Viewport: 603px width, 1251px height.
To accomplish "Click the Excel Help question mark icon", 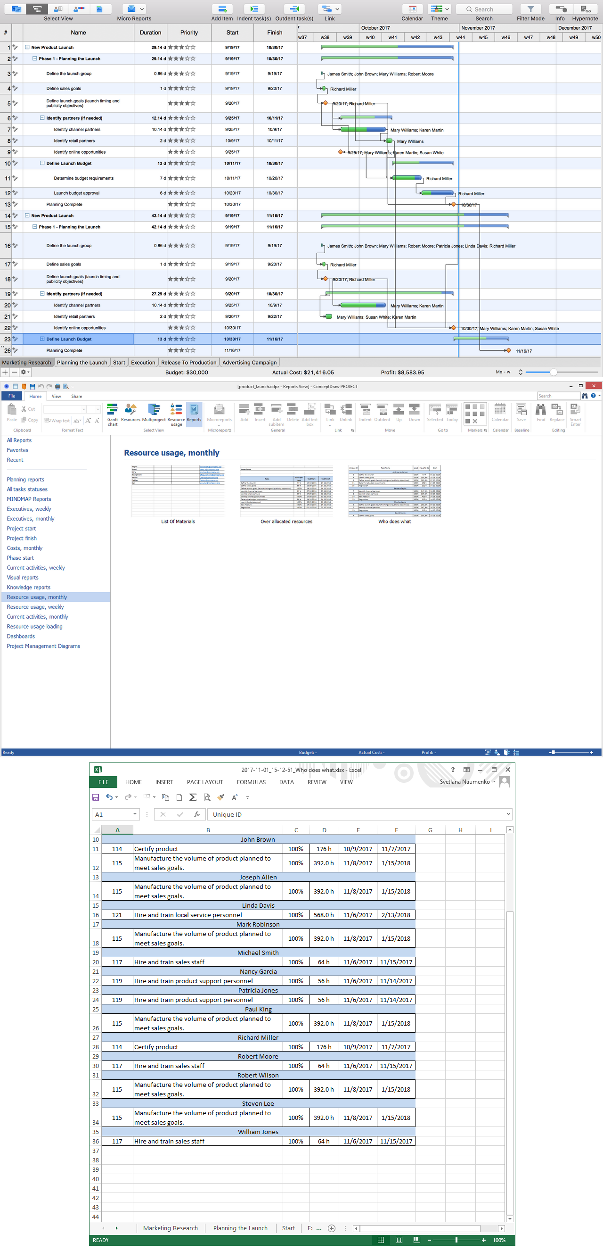I will pos(453,769).
